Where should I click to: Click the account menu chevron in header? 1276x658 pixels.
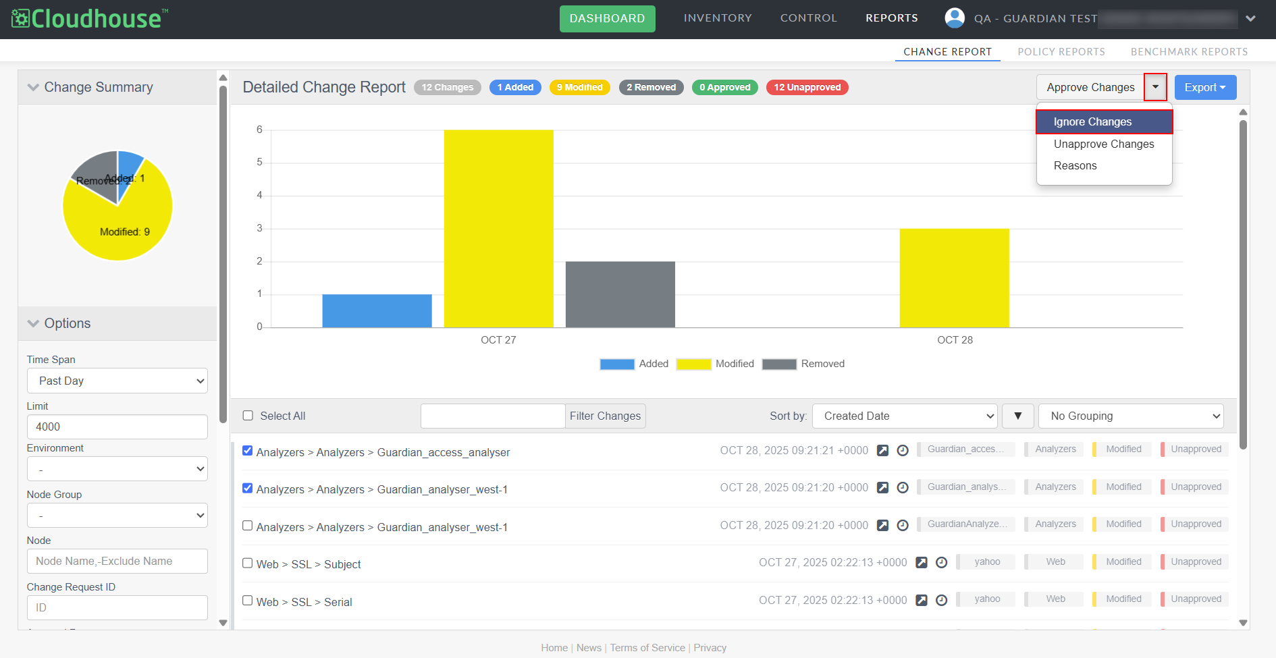click(1250, 19)
